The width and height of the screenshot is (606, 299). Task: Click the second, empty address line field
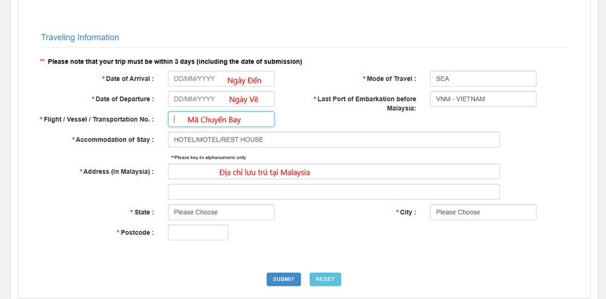click(x=333, y=192)
